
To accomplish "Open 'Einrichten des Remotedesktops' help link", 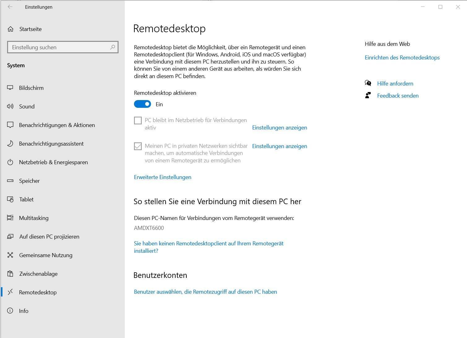I will [402, 58].
